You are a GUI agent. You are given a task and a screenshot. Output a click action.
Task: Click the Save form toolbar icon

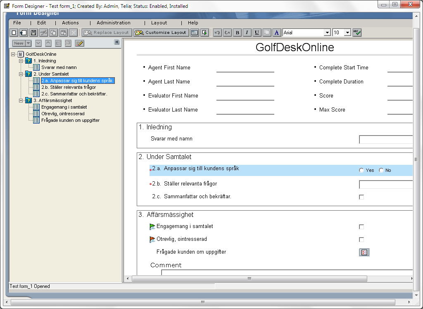33,33
